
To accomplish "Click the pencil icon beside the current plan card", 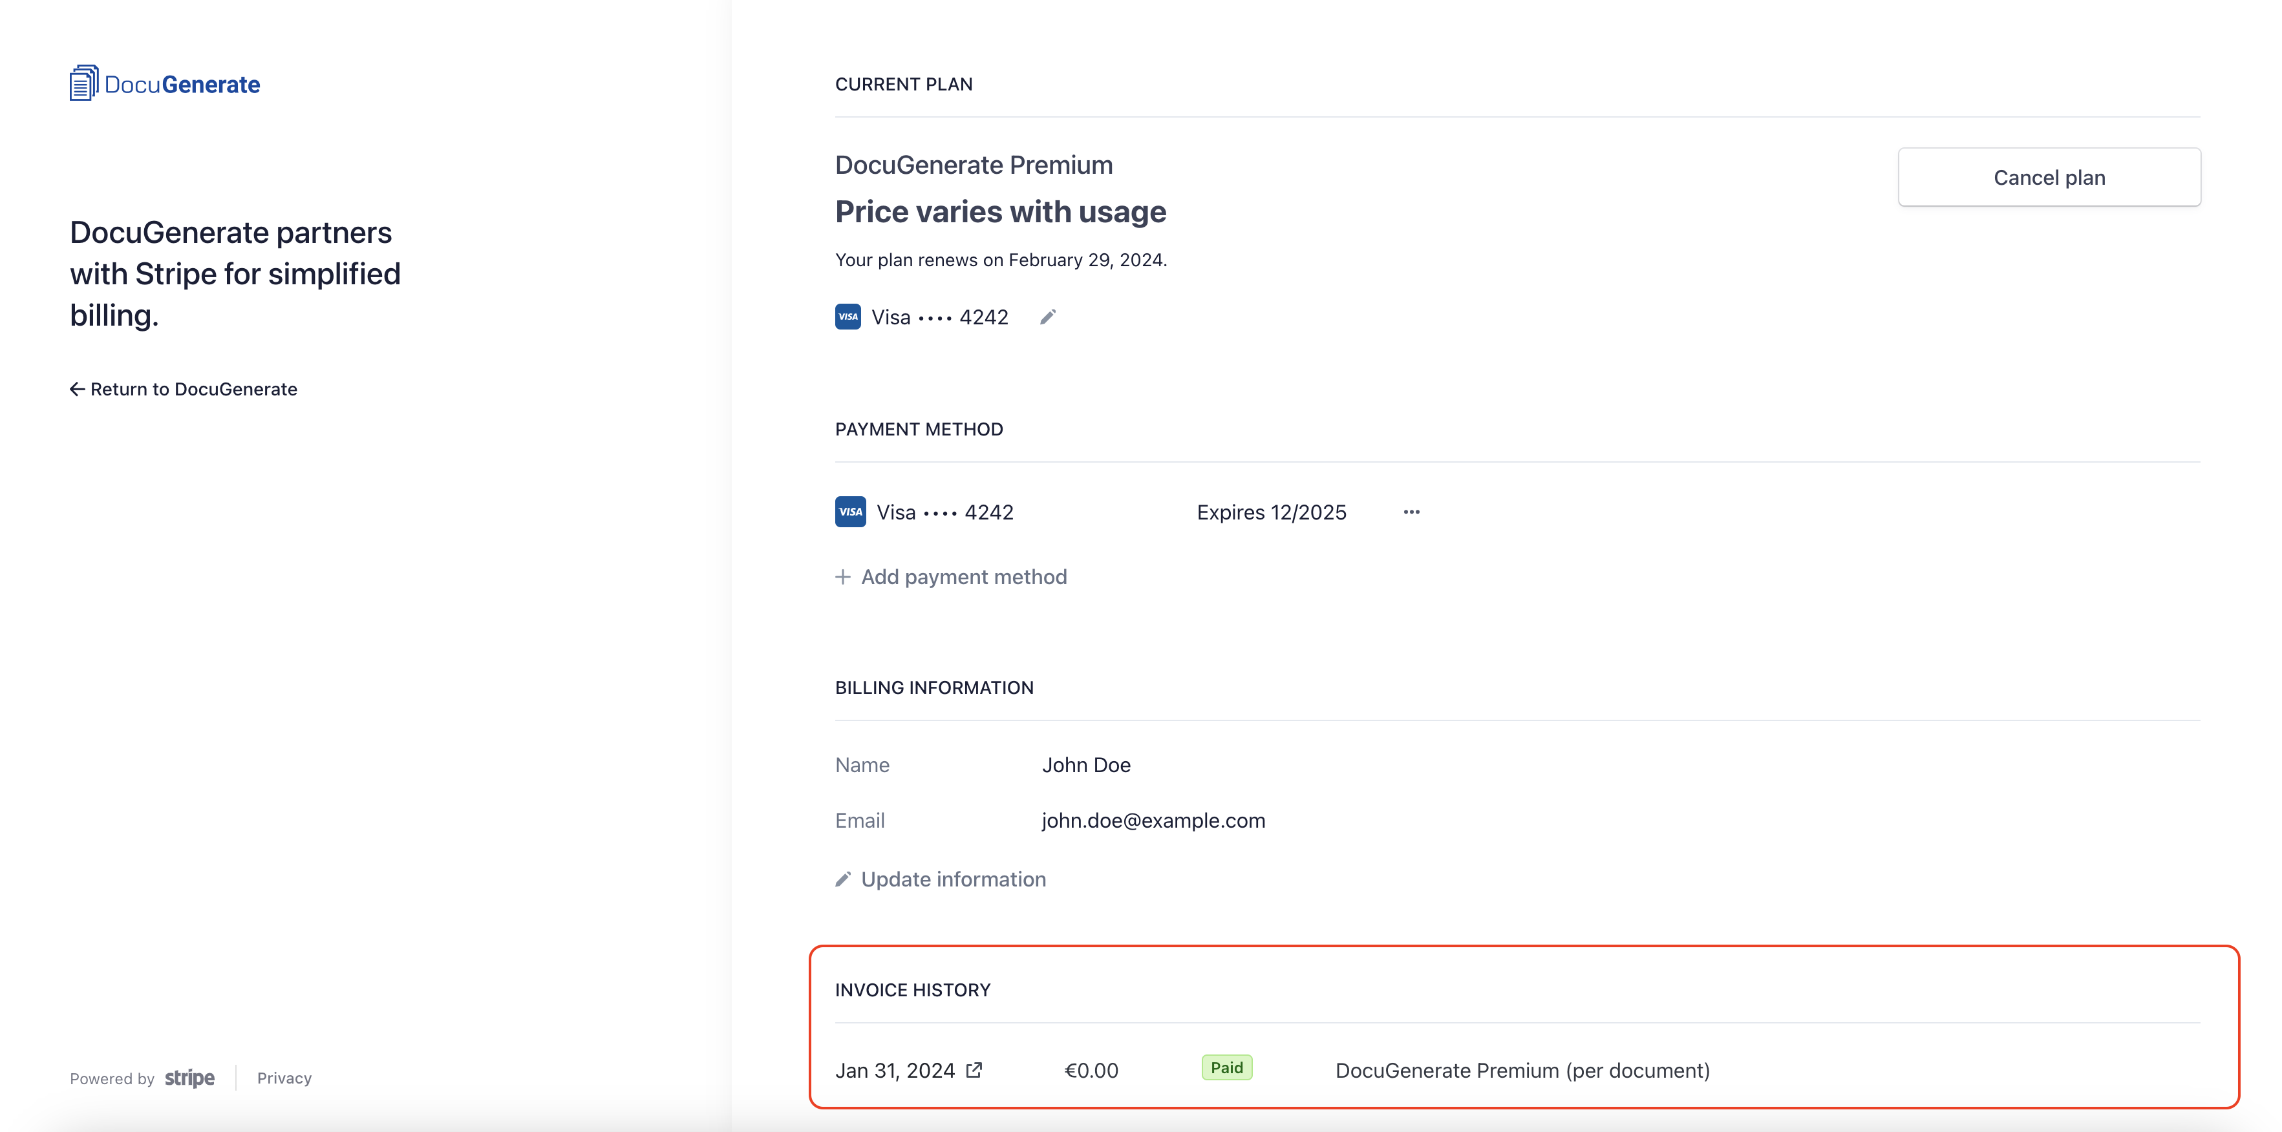I will (1048, 316).
